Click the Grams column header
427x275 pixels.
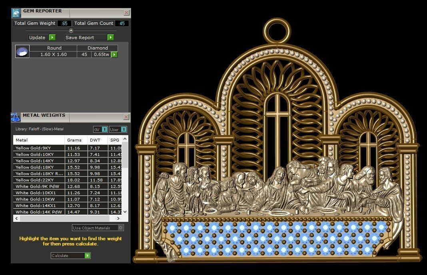click(x=76, y=140)
